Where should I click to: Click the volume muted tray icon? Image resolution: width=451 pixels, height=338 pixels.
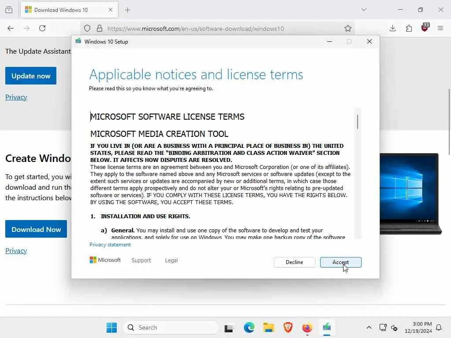click(394, 327)
